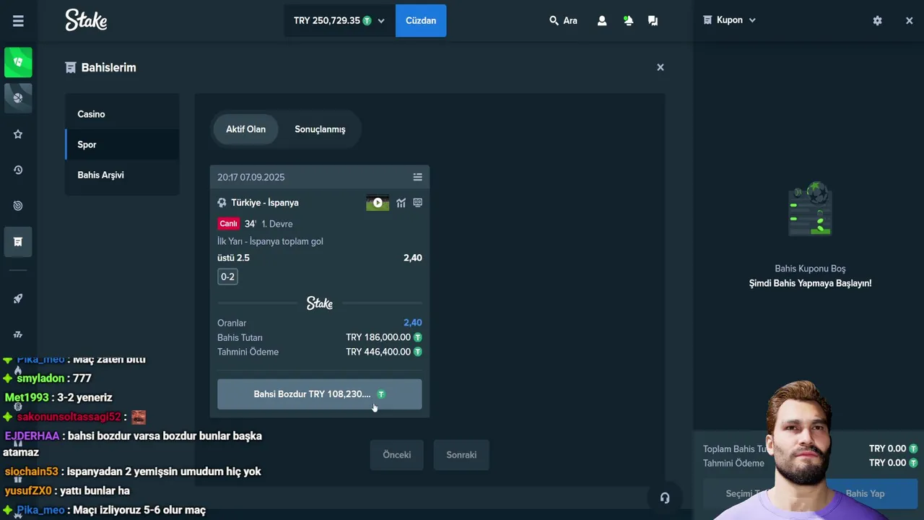Open the Bahis Arşivi section

(122, 175)
